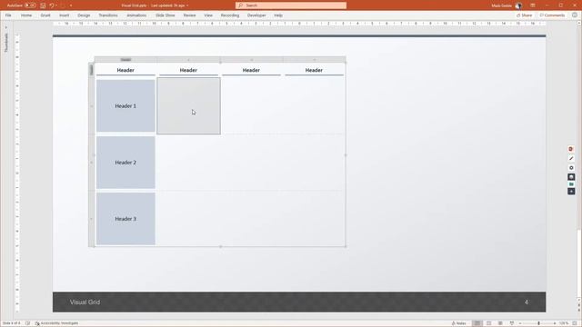Open Ribbon Display Options icon
Screen dimensions: 582x327
tap(533, 5)
